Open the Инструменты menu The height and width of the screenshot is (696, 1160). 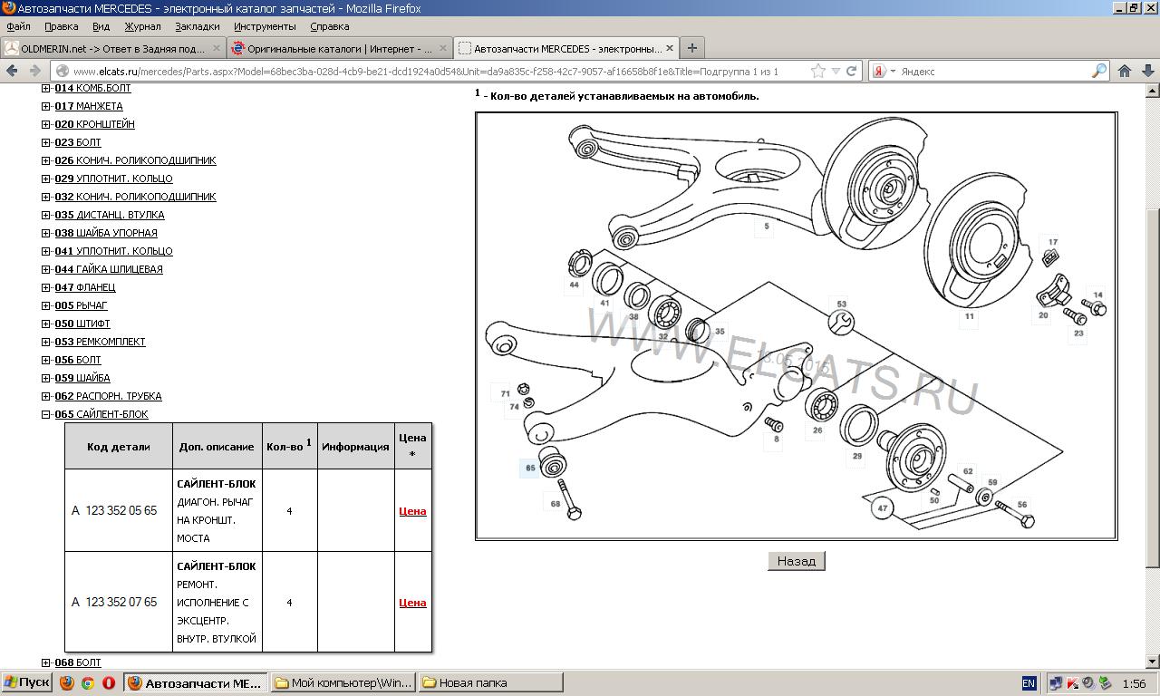pos(265,26)
